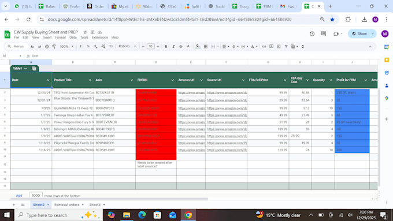Toggle italic formatting
The width and height of the screenshot is (393, 221).
point(173,46)
